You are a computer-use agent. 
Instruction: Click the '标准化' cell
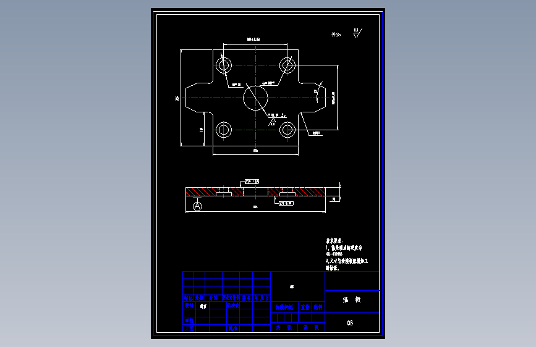point(233,306)
